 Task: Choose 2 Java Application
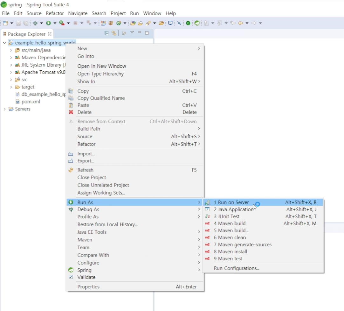263,209
